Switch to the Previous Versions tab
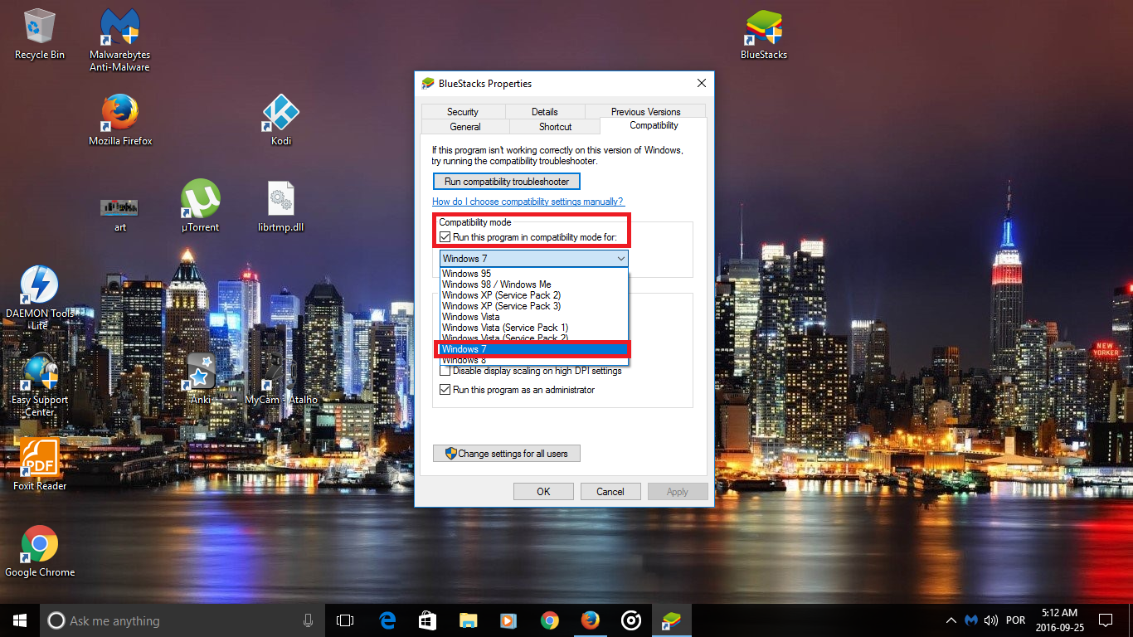Image resolution: width=1133 pixels, height=637 pixels. (x=645, y=110)
